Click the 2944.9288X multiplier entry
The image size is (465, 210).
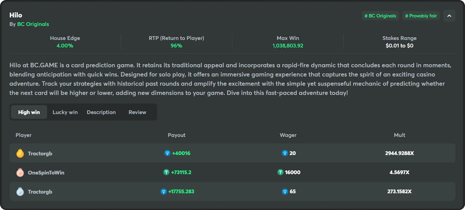[399, 153]
